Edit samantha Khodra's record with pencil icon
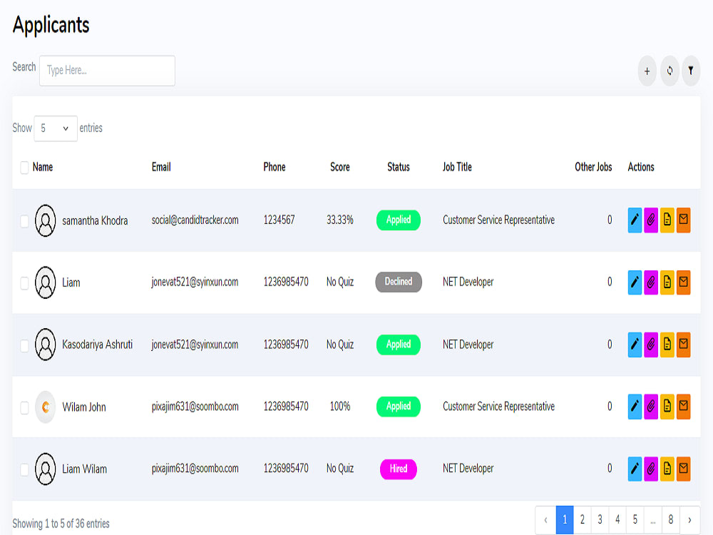This screenshot has width=713, height=535. pyautogui.click(x=635, y=220)
